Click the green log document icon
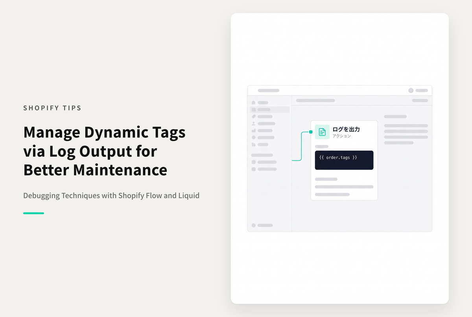Viewport: 472px width, 317px height. [322, 132]
